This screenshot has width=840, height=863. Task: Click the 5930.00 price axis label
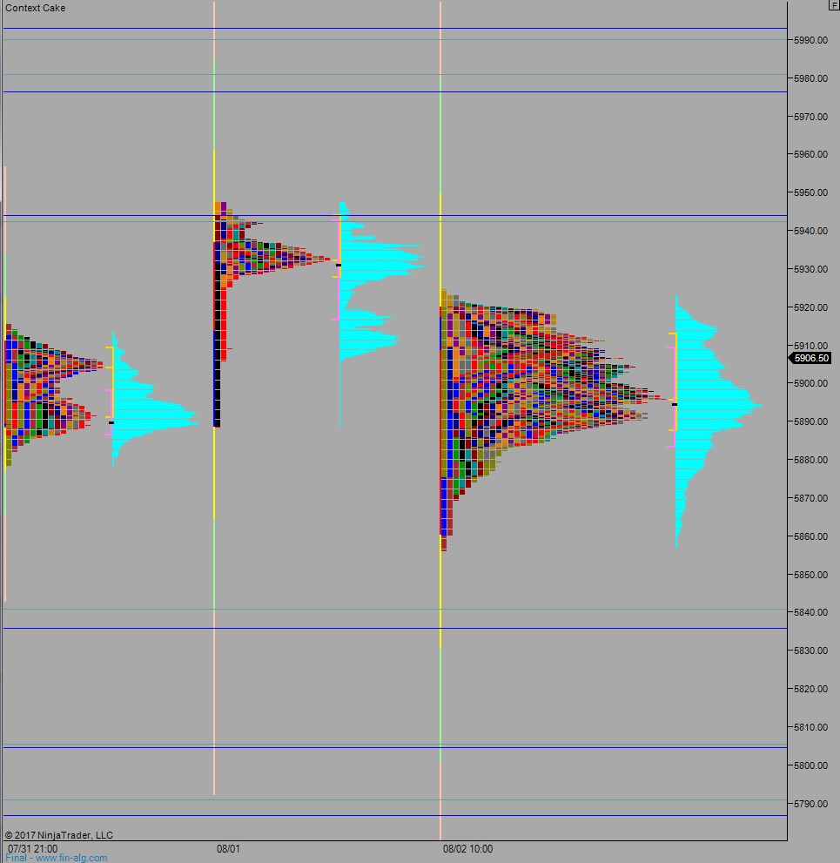[x=810, y=269]
